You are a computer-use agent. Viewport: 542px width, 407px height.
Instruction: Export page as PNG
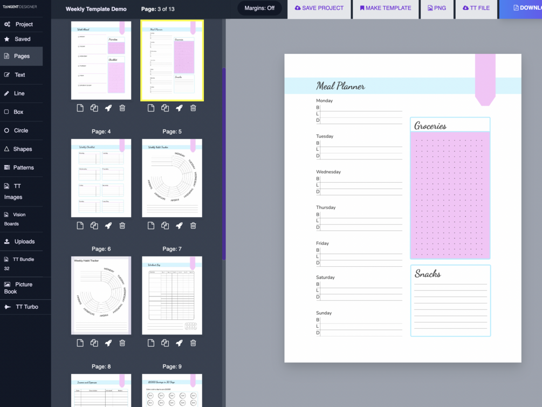pyautogui.click(x=437, y=8)
